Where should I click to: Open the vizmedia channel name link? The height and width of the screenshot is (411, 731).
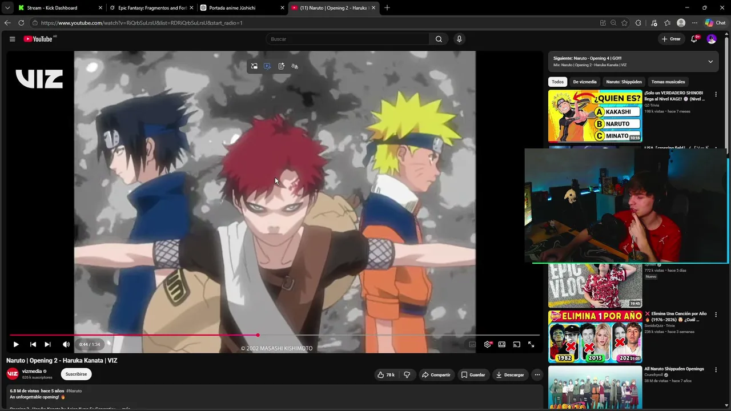tap(32, 371)
